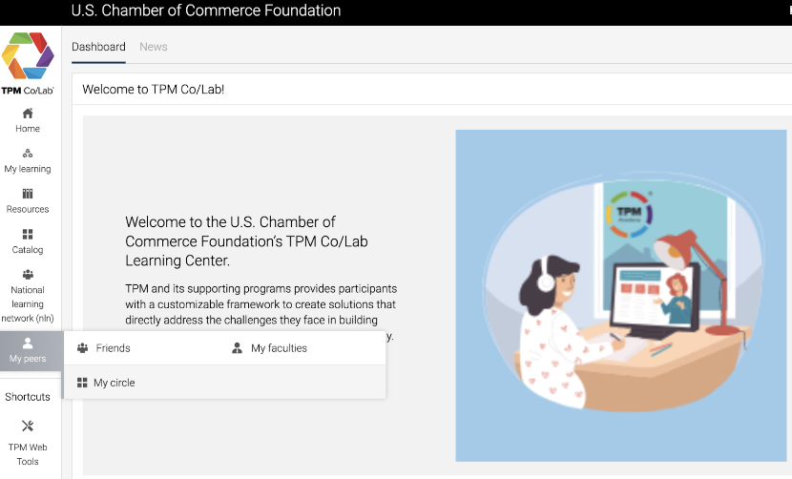Click the learner illustration image
Screen dimensions: 792x479
point(621,296)
